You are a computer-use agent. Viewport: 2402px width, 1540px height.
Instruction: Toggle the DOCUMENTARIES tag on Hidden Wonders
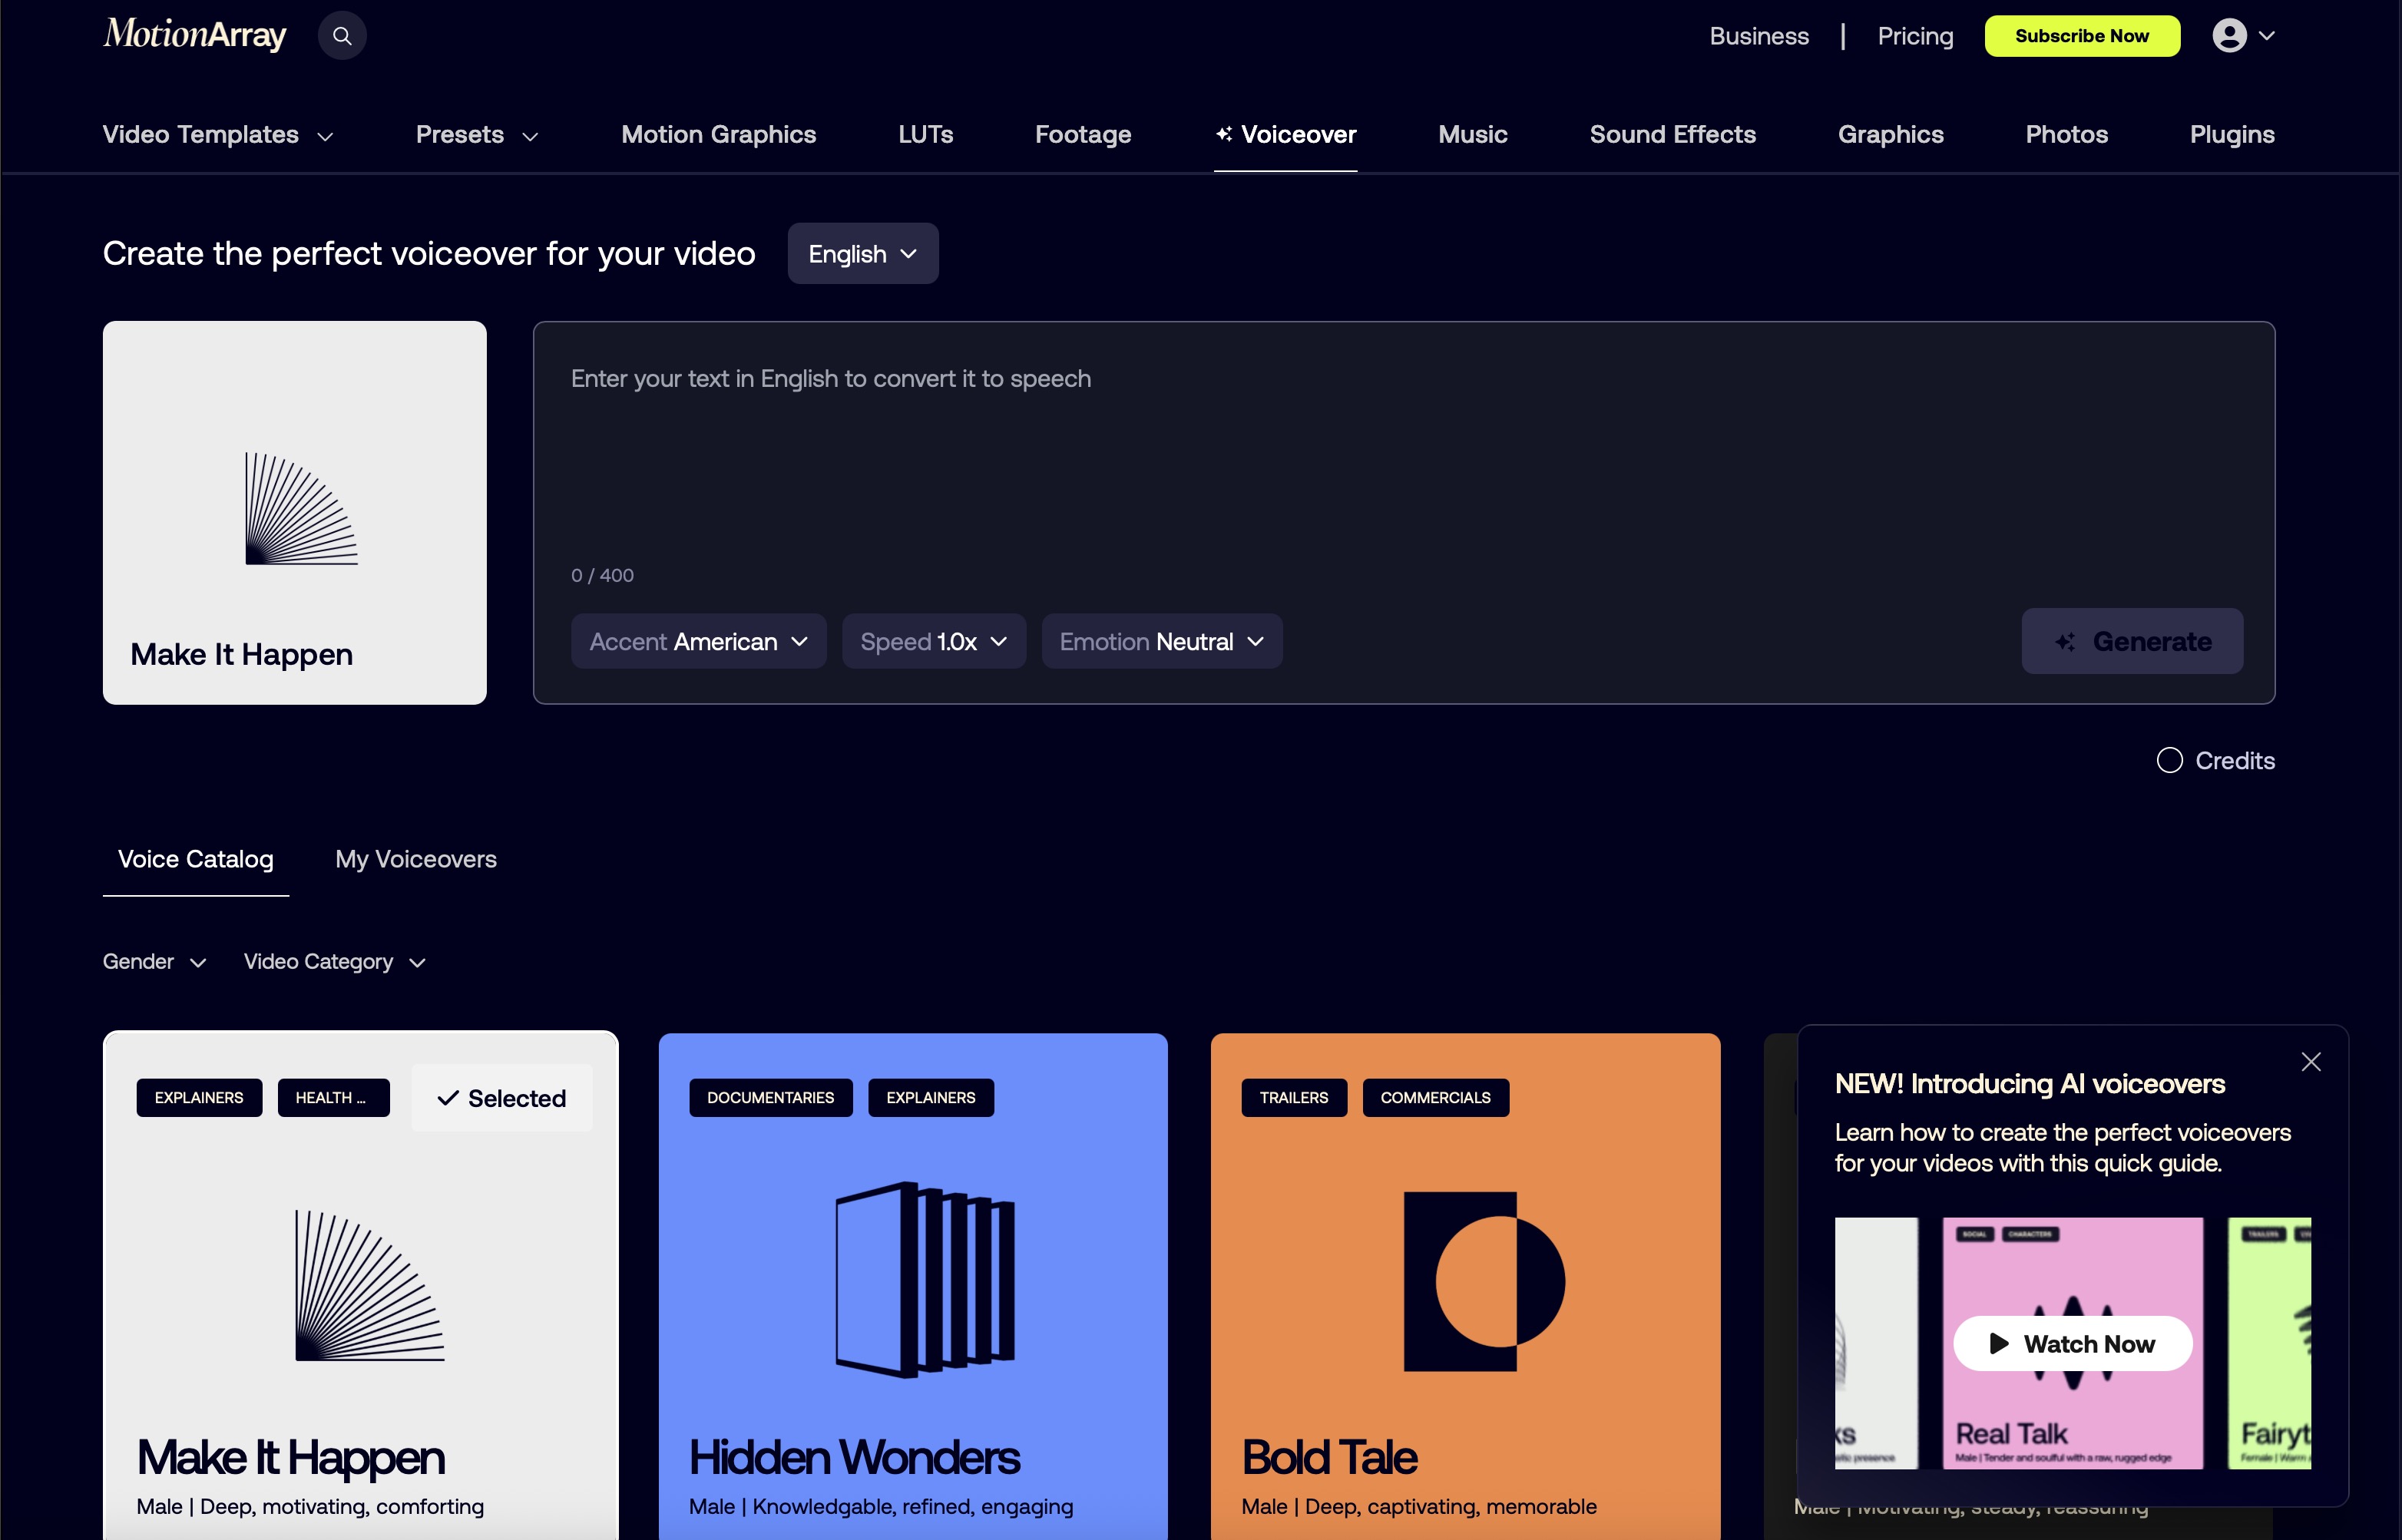[770, 1098]
